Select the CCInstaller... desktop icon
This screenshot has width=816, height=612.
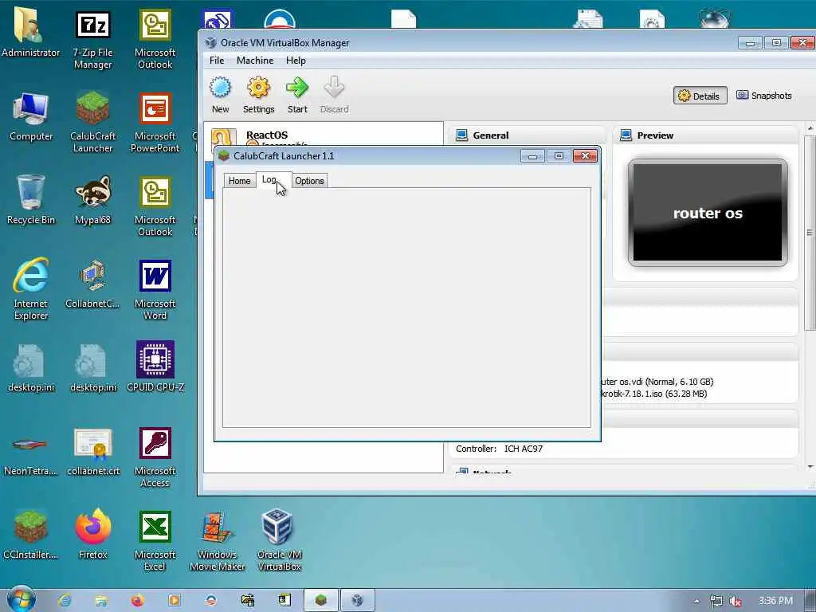31,535
